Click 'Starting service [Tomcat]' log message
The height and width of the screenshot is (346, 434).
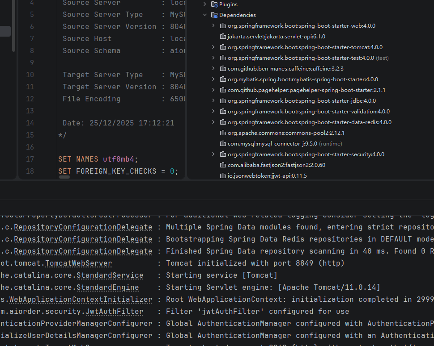point(221,275)
